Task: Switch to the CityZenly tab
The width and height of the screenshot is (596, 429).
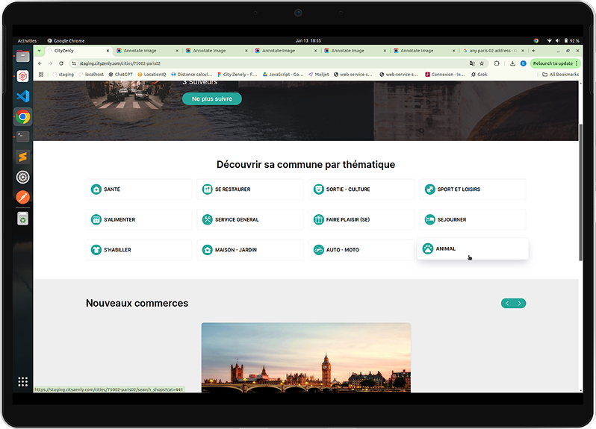Action: (78, 51)
